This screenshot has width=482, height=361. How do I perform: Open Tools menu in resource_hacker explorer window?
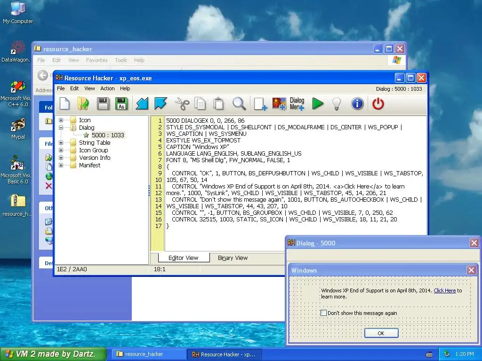(121, 60)
